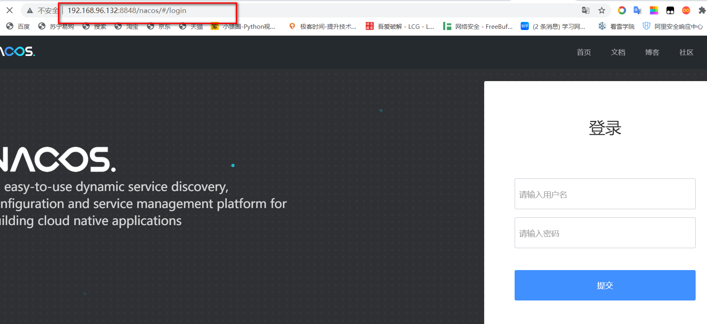
Task: Open the 阿里安全响应中心 bookmark
Action: point(673,26)
